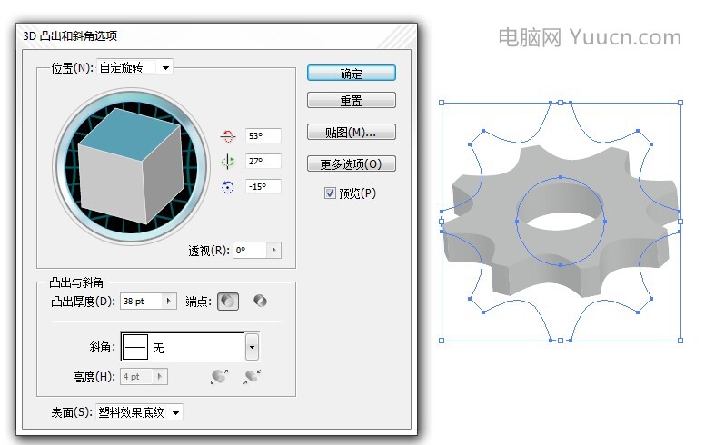Click the bottom-right bounding box handle
705x445 pixels.
(x=680, y=341)
